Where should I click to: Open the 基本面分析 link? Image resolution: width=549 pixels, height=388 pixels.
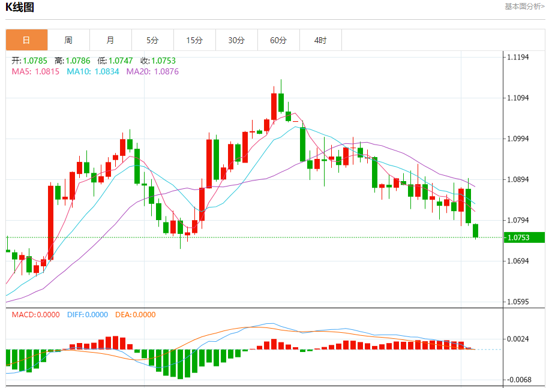click(x=524, y=7)
